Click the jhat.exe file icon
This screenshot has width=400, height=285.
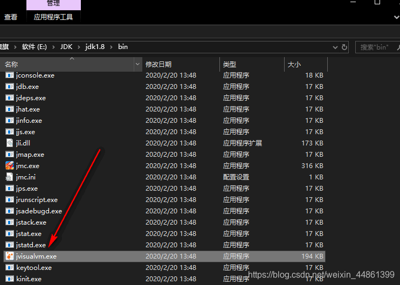10,109
